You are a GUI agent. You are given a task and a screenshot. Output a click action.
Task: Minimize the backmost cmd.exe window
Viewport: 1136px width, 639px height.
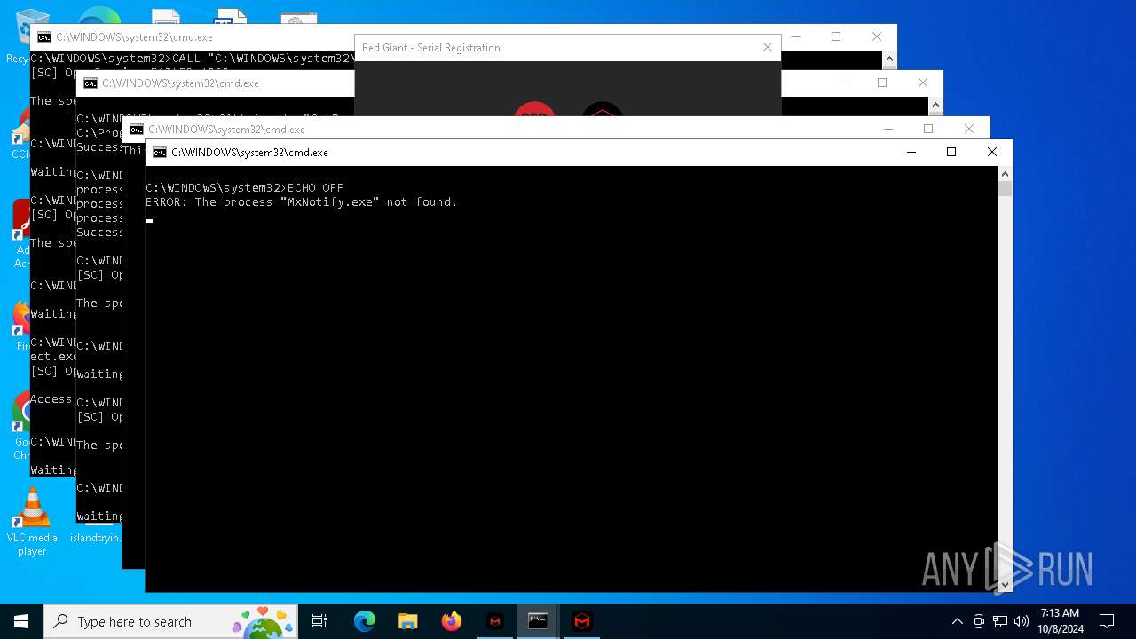796,36
